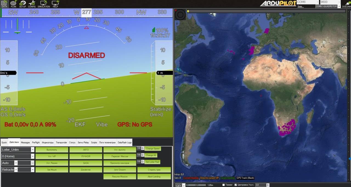Switch to the Логи телеметрии tab
Viewport: 351px width, 187px height.
coord(107,143)
